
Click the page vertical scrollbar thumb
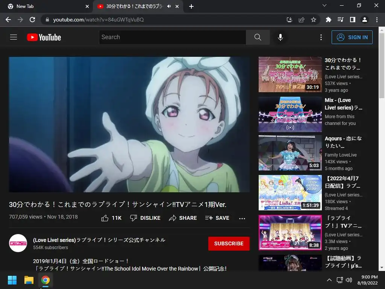click(x=382, y=65)
